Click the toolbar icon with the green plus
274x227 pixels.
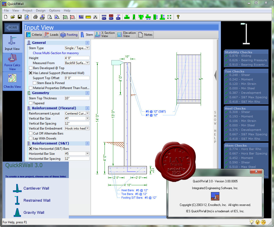point(65,17)
